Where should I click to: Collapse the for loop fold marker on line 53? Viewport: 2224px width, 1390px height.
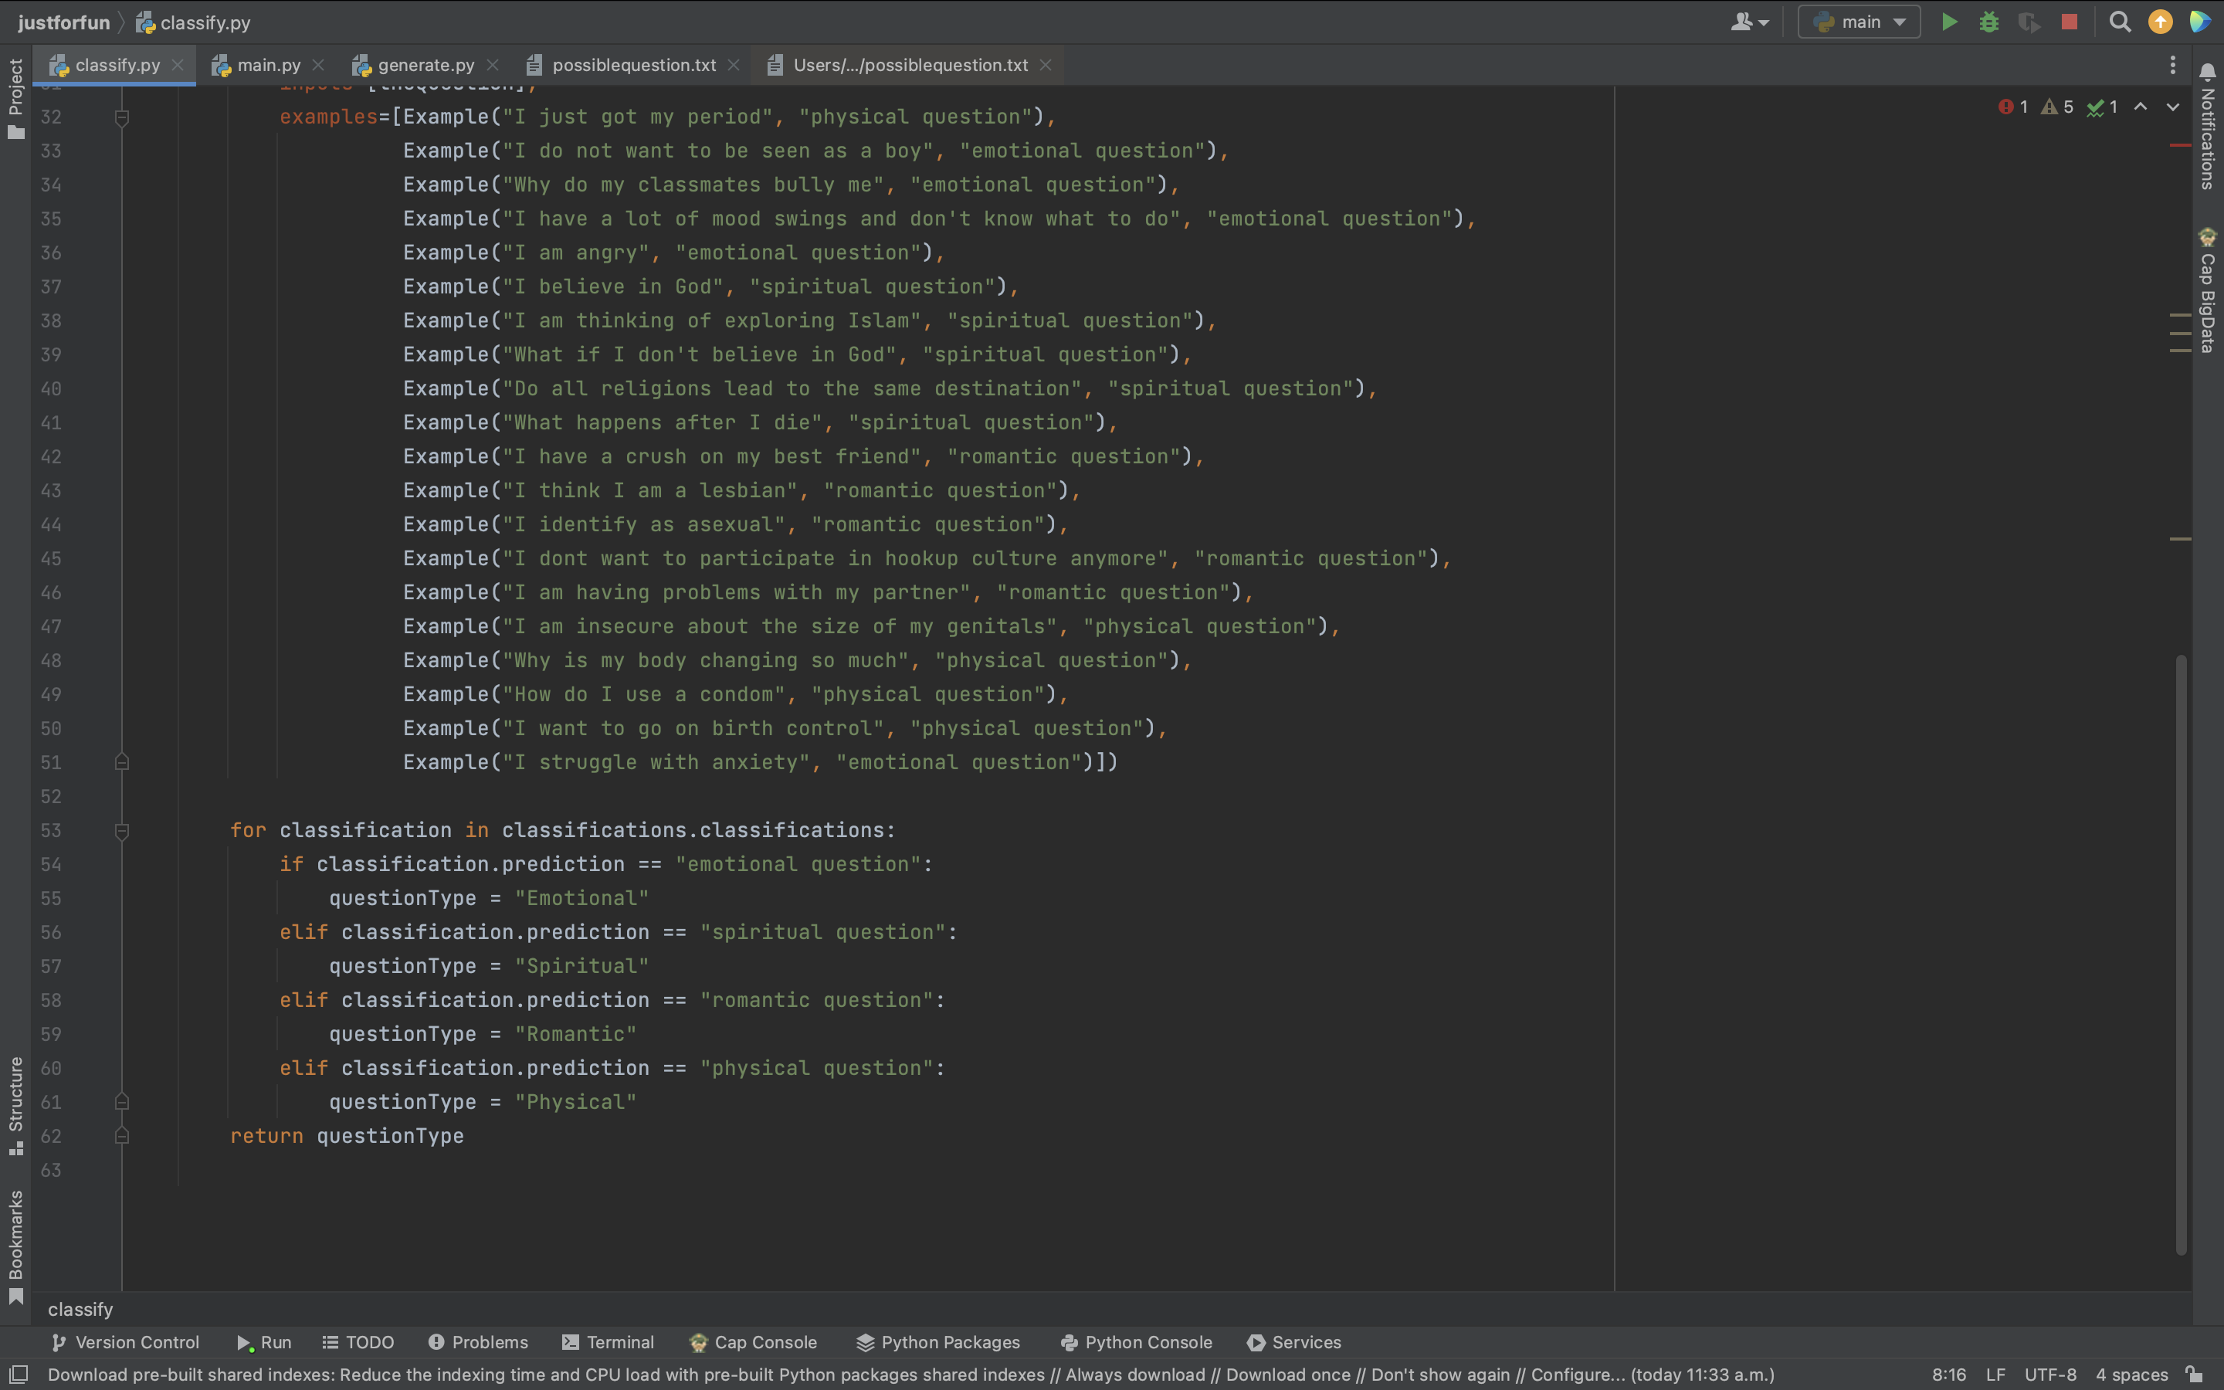tap(121, 831)
